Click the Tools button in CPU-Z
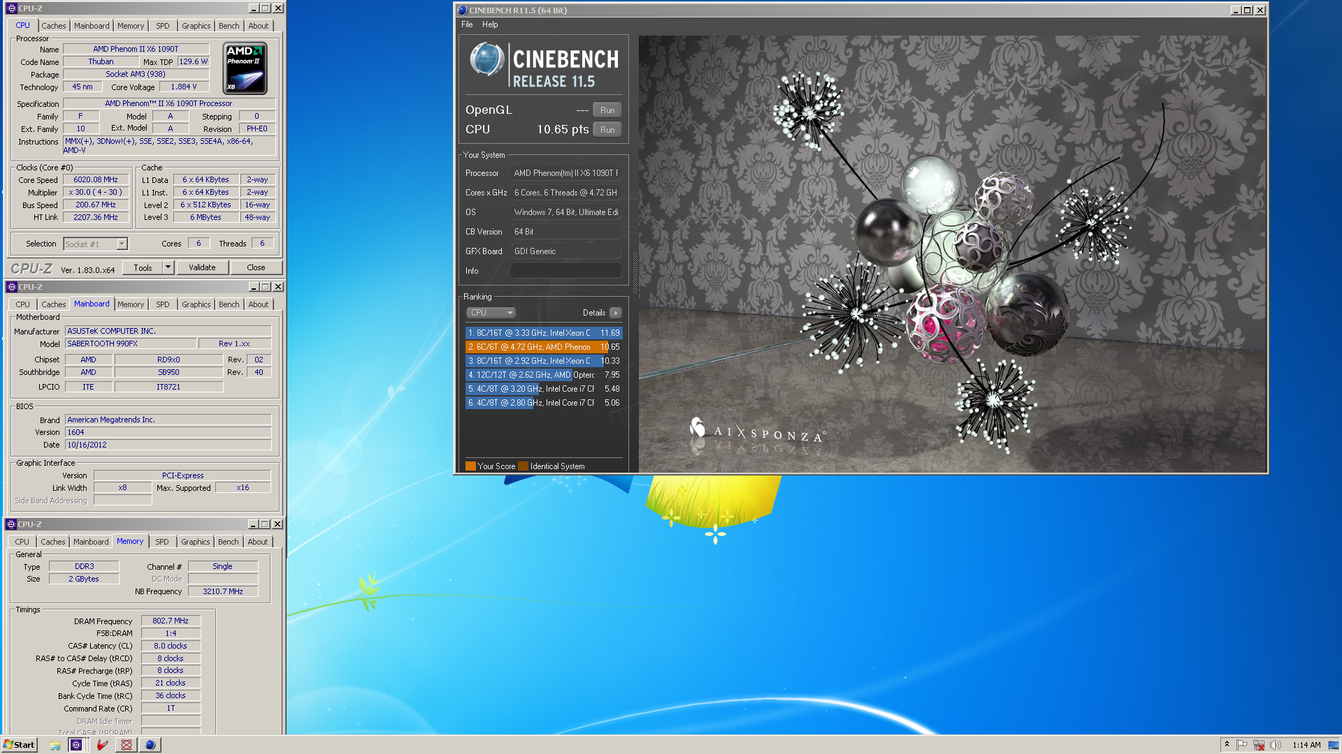The height and width of the screenshot is (754, 1342). [x=143, y=267]
